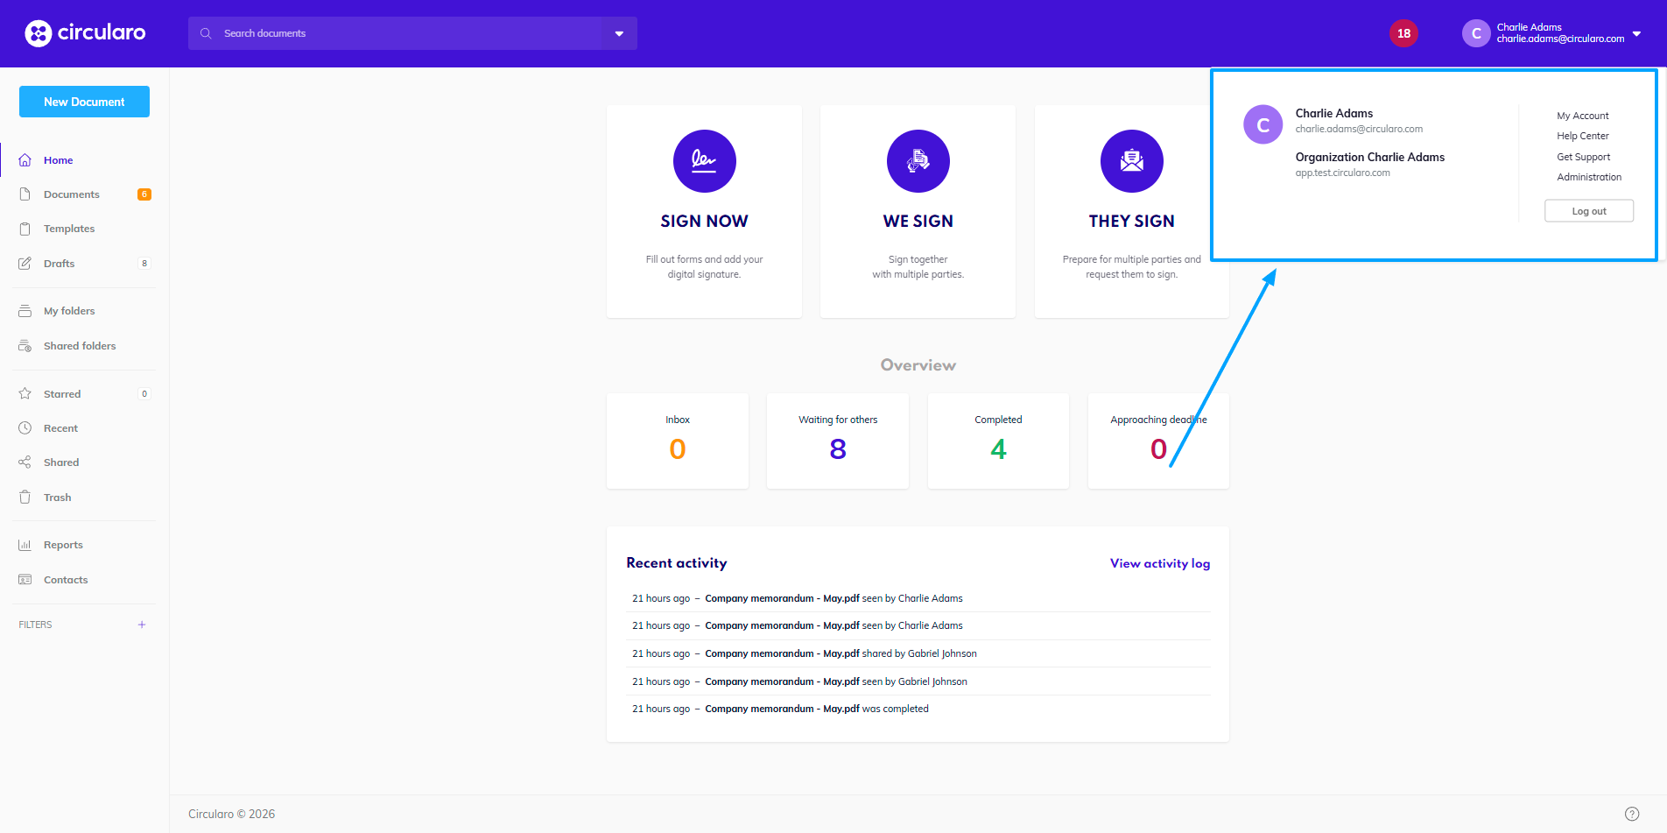The height and width of the screenshot is (833, 1667).
Task: Collapse the user account menu arrow
Action: 1636,33
